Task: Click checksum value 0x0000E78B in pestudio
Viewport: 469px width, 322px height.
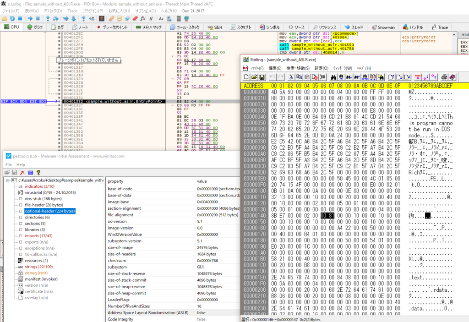Action: [x=207, y=261]
